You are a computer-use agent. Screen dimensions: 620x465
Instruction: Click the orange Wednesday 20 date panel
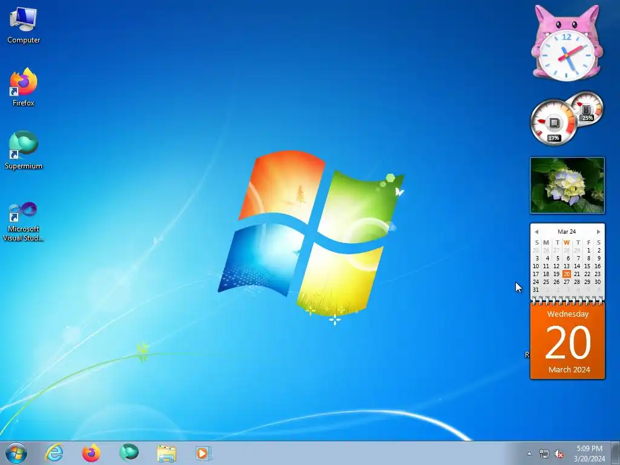coord(567,341)
